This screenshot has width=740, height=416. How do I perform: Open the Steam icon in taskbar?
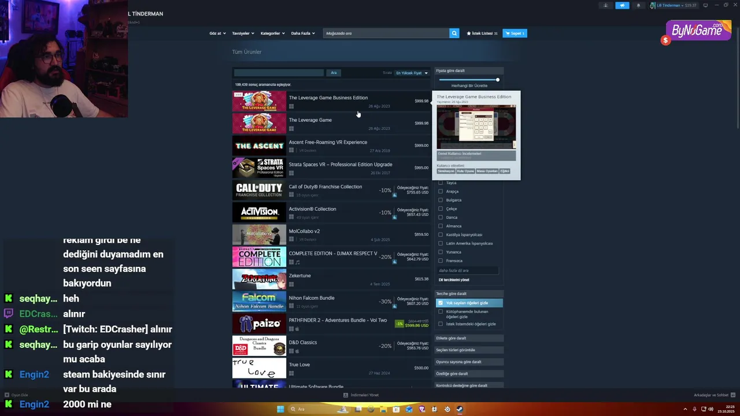pos(460,409)
